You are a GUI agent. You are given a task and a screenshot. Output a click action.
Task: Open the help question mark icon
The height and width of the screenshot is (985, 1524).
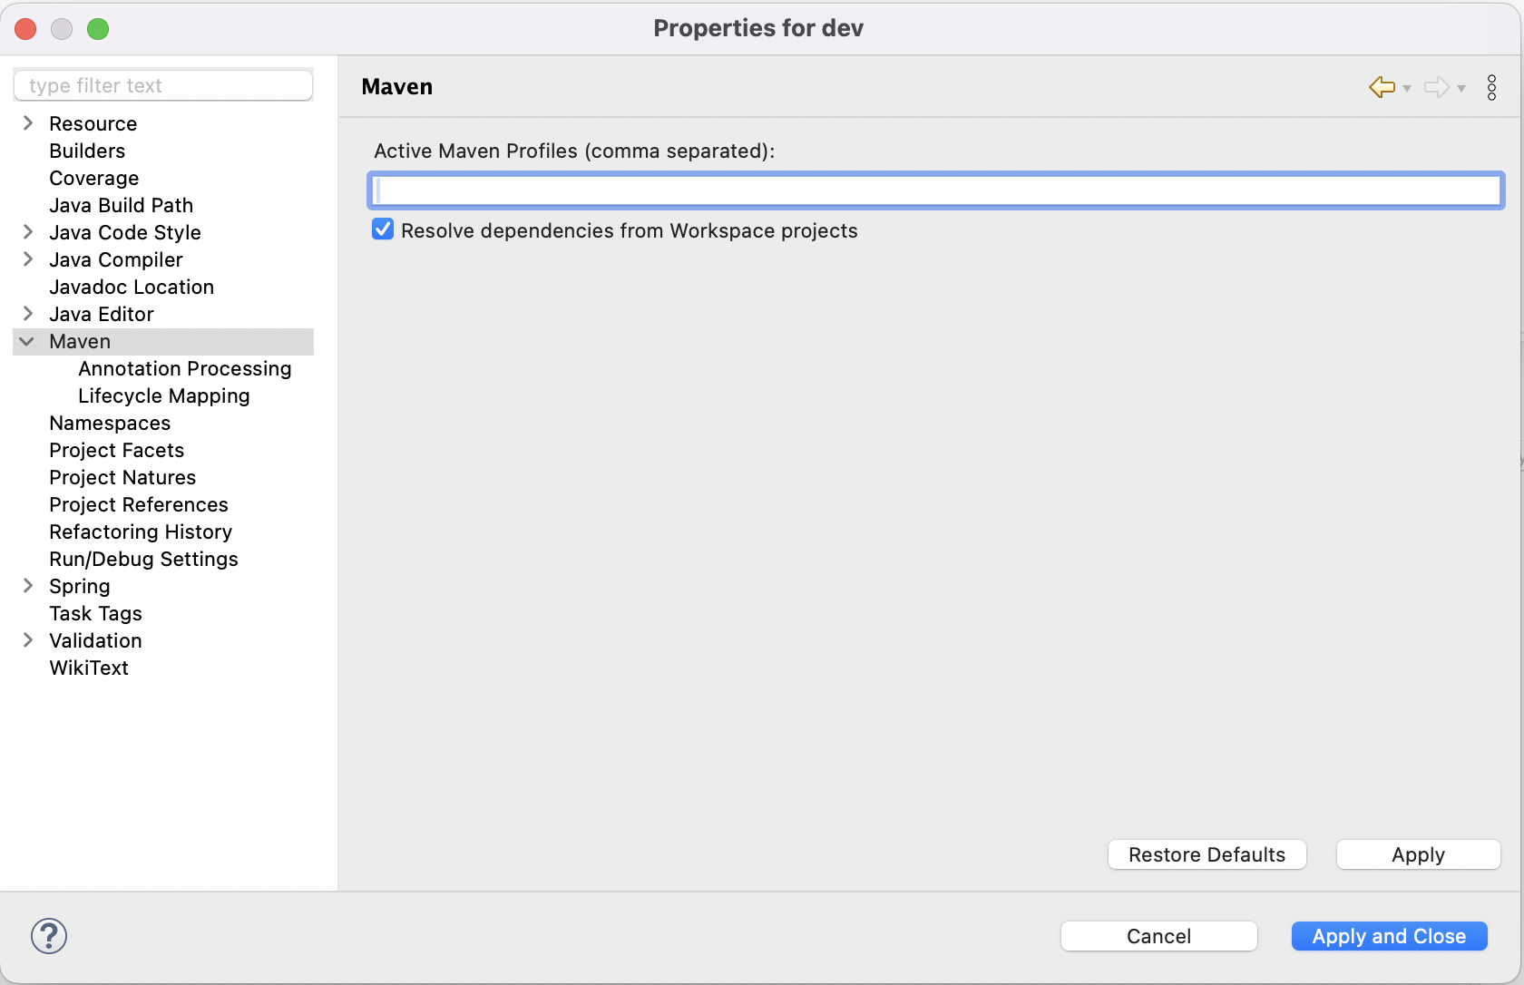coord(49,936)
